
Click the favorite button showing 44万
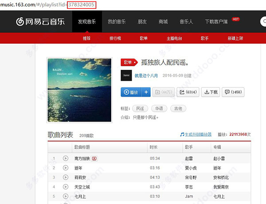pyautogui.click(x=164, y=92)
